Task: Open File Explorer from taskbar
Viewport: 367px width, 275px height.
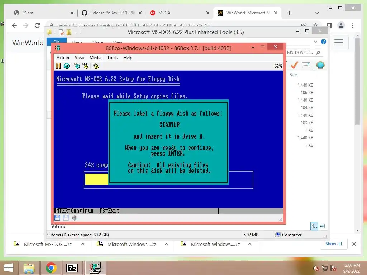Action: pyautogui.click(x=29, y=268)
